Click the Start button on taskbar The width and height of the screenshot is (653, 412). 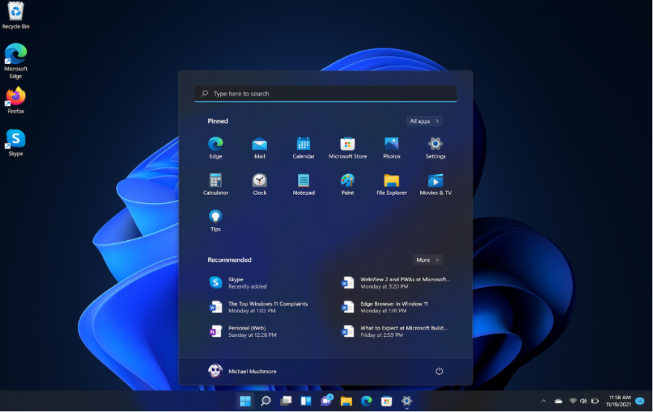[x=245, y=401]
